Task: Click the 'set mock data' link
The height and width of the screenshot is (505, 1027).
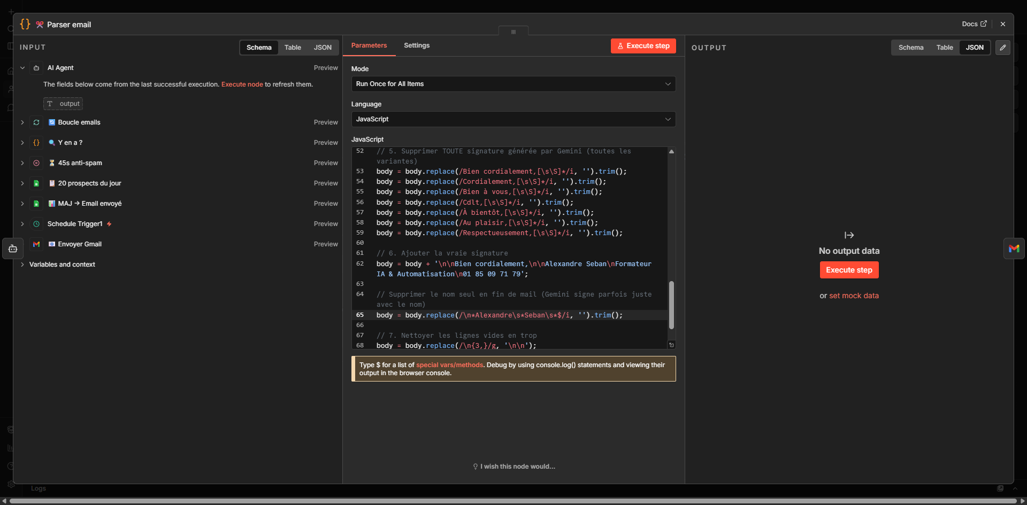Action: tap(854, 296)
